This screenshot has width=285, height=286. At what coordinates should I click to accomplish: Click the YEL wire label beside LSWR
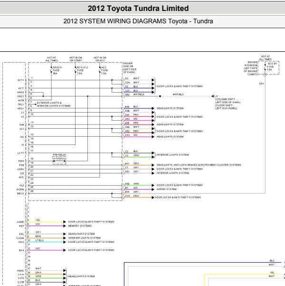pyautogui.click(x=38, y=220)
